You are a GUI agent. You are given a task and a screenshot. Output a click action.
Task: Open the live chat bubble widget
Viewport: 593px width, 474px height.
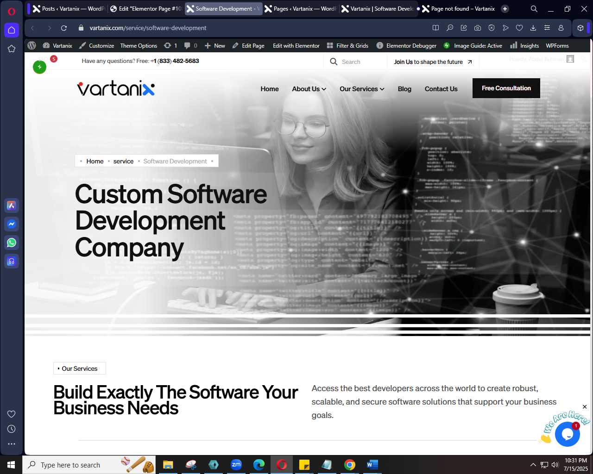click(568, 434)
